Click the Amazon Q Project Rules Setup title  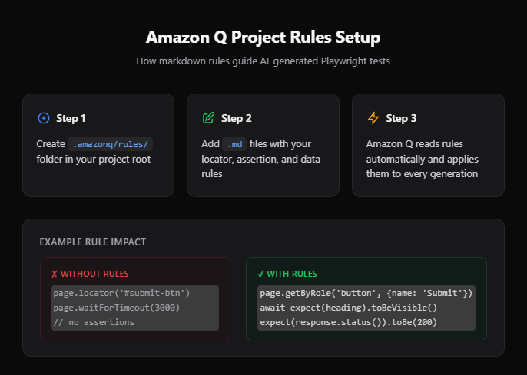(263, 37)
